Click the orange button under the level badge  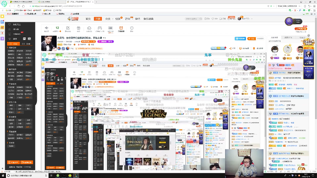click(301, 29)
